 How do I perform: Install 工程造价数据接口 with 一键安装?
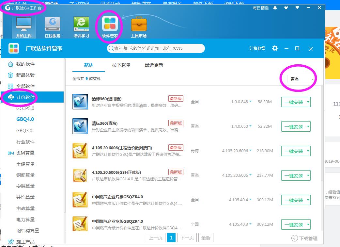pyautogui.click(x=294, y=151)
